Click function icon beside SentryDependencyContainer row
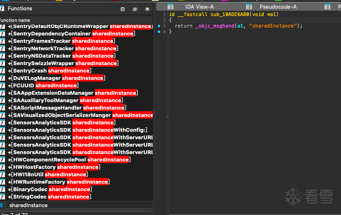This screenshot has height=215, width=341. (2, 34)
